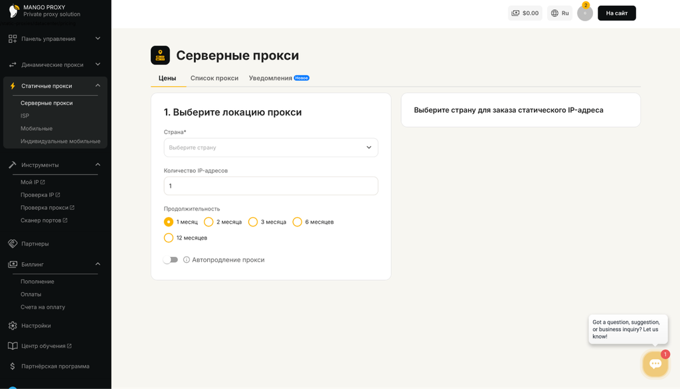Switch to the Список прокси tab
The height and width of the screenshot is (389, 680).
click(214, 78)
